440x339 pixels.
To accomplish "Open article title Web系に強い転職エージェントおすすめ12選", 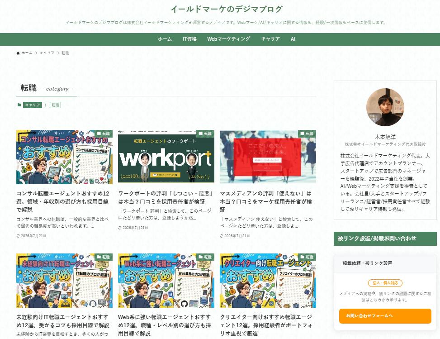I will tap(165, 325).
